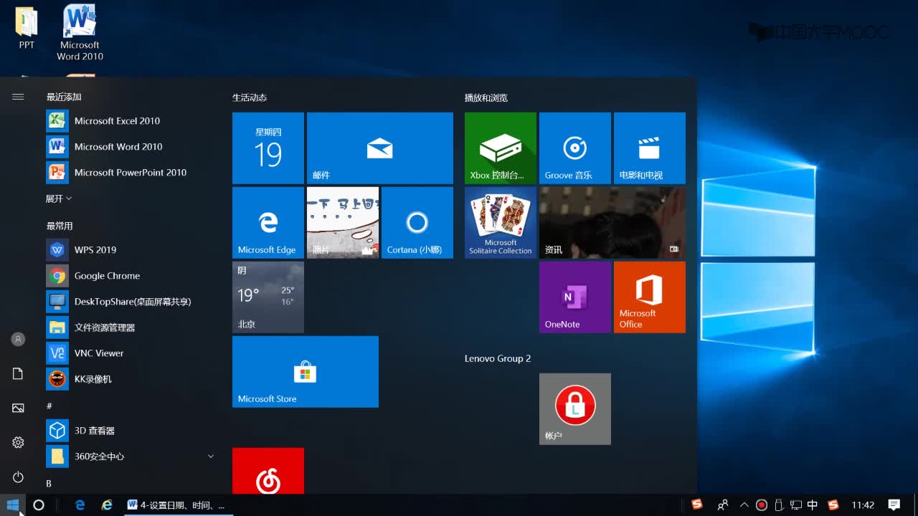Click the # alphabet index header
The height and width of the screenshot is (516, 918).
(x=49, y=406)
